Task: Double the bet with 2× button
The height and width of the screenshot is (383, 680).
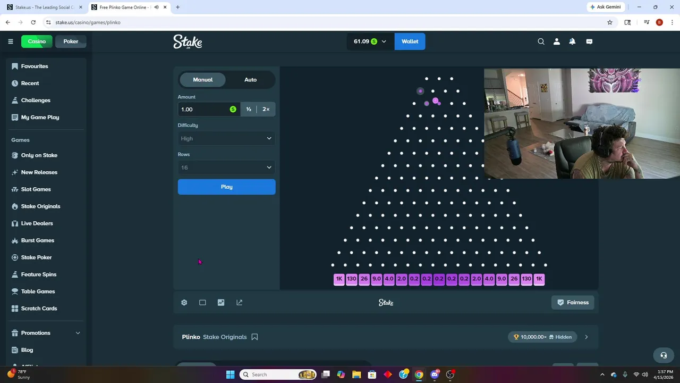Action: pyautogui.click(x=266, y=109)
